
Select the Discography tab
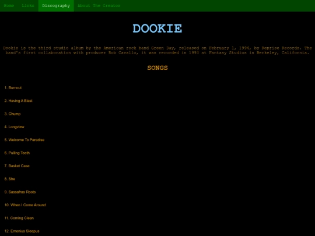tap(56, 6)
